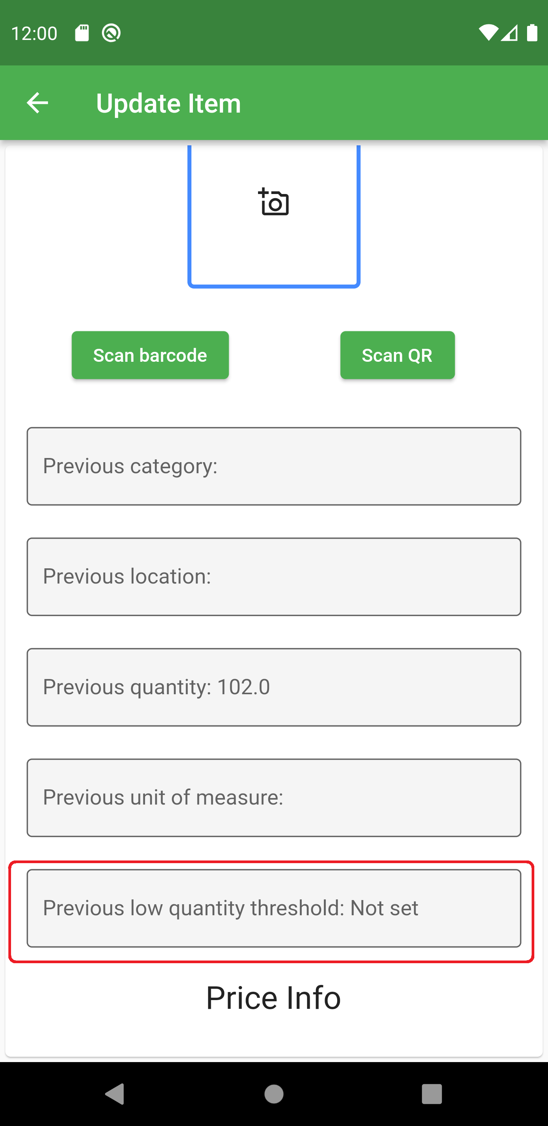548x1126 pixels.
Task: Tap the battery indicator in status bar
Action: (532, 33)
